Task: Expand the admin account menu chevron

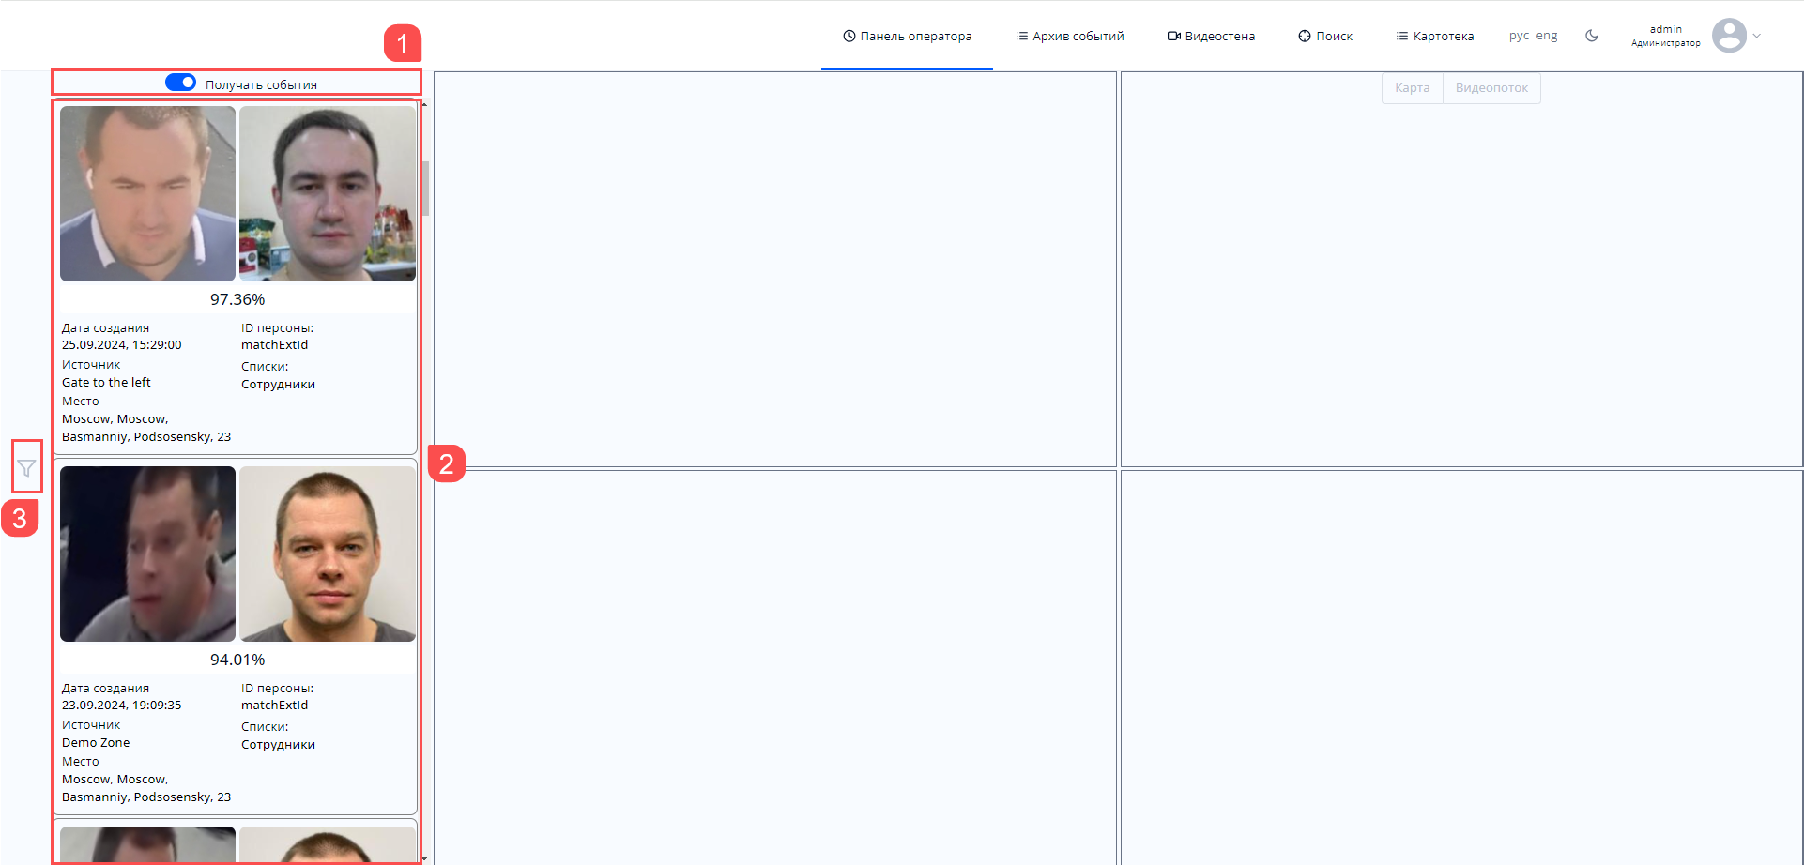Action: pos(1757,36)
